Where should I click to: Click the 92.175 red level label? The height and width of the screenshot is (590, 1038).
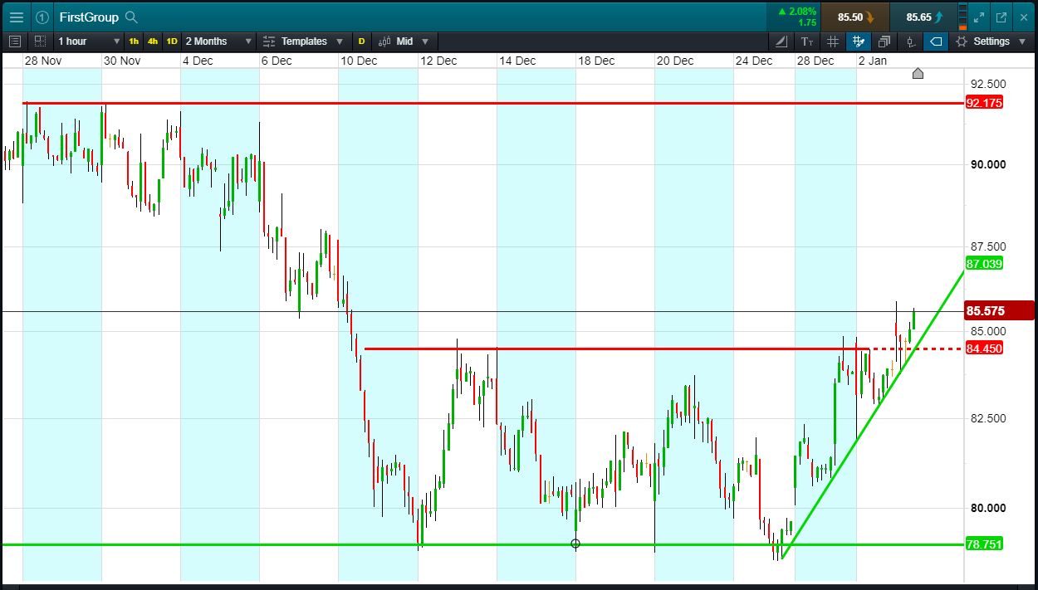point(985,103)
